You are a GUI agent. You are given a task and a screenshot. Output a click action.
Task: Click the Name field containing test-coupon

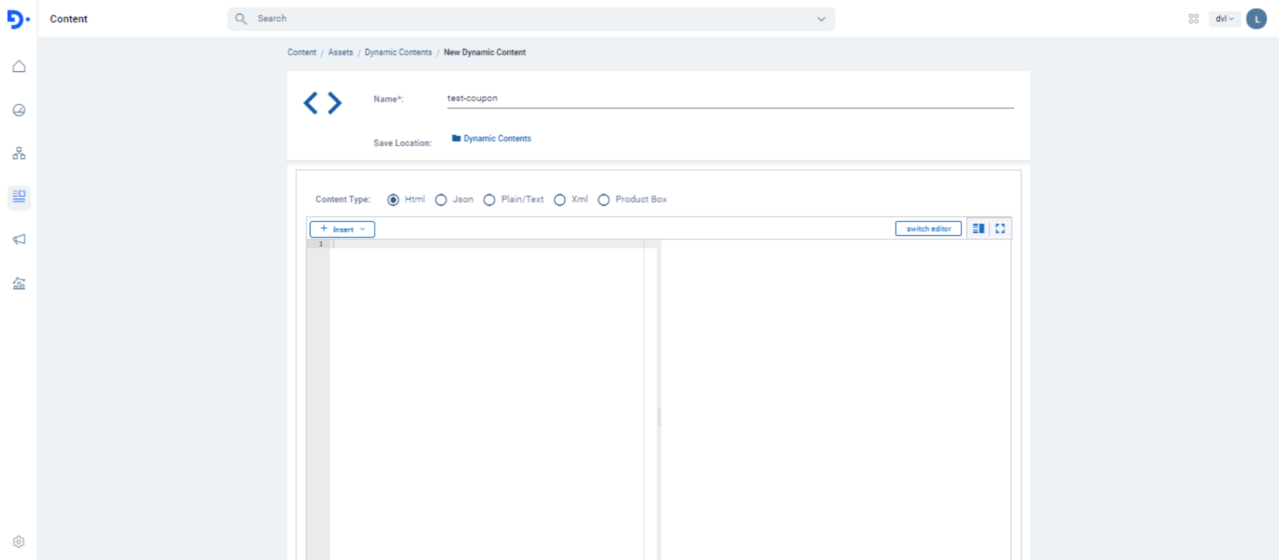[729, 98]
